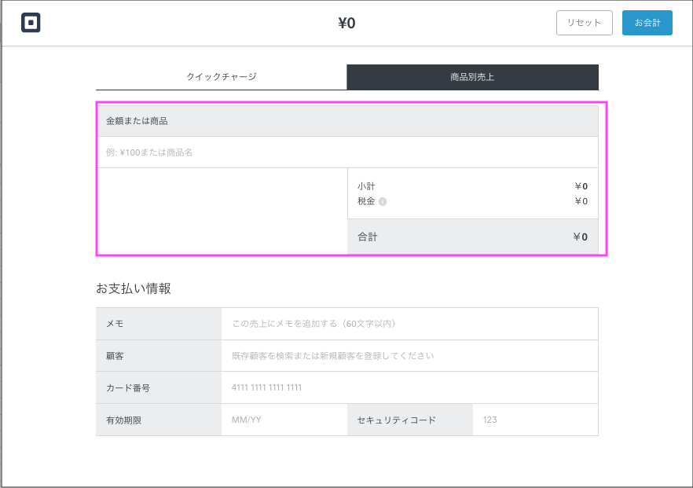Viewport: 693px width, 488px height.
Task: Click the メモ input field
Action: pos(409,324)
